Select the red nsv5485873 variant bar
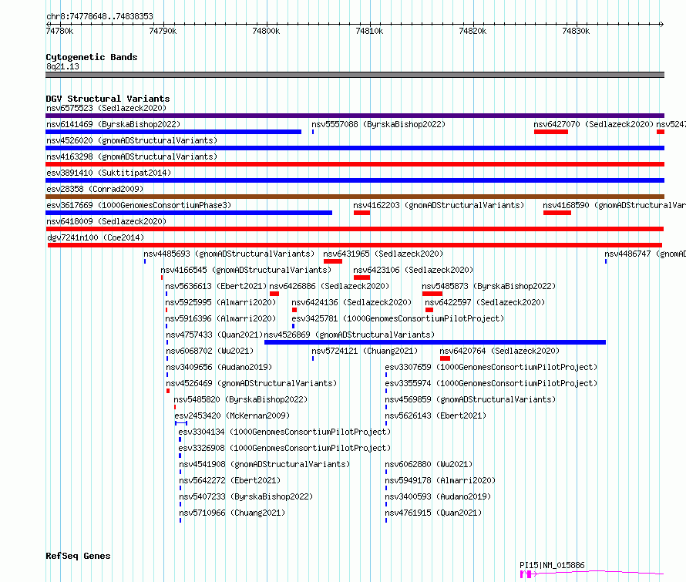This screenshot has width=686, height=582. 432,294
